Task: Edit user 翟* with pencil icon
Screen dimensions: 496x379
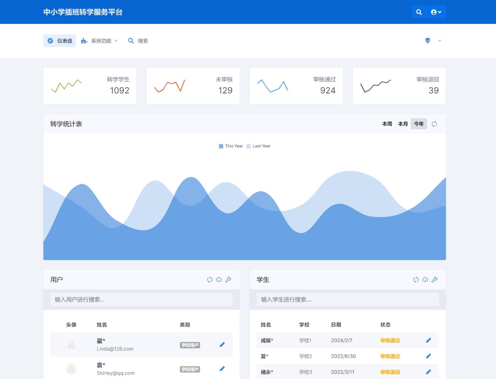Action: pyautogui.click(x=222, y=345)
